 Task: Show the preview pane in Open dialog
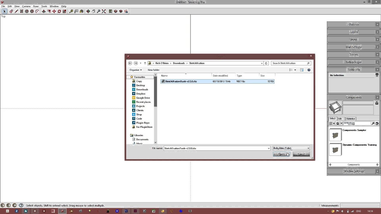click(302, 70)
